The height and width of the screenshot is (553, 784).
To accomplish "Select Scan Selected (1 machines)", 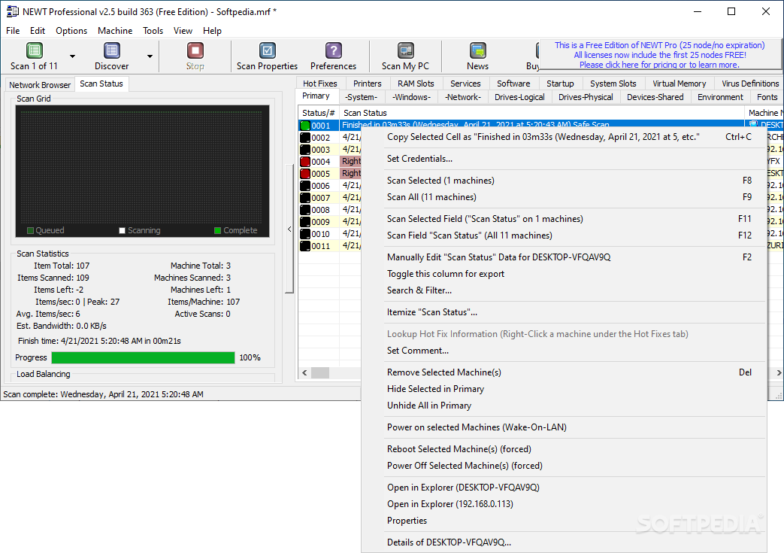I will (x=564, y=181).
